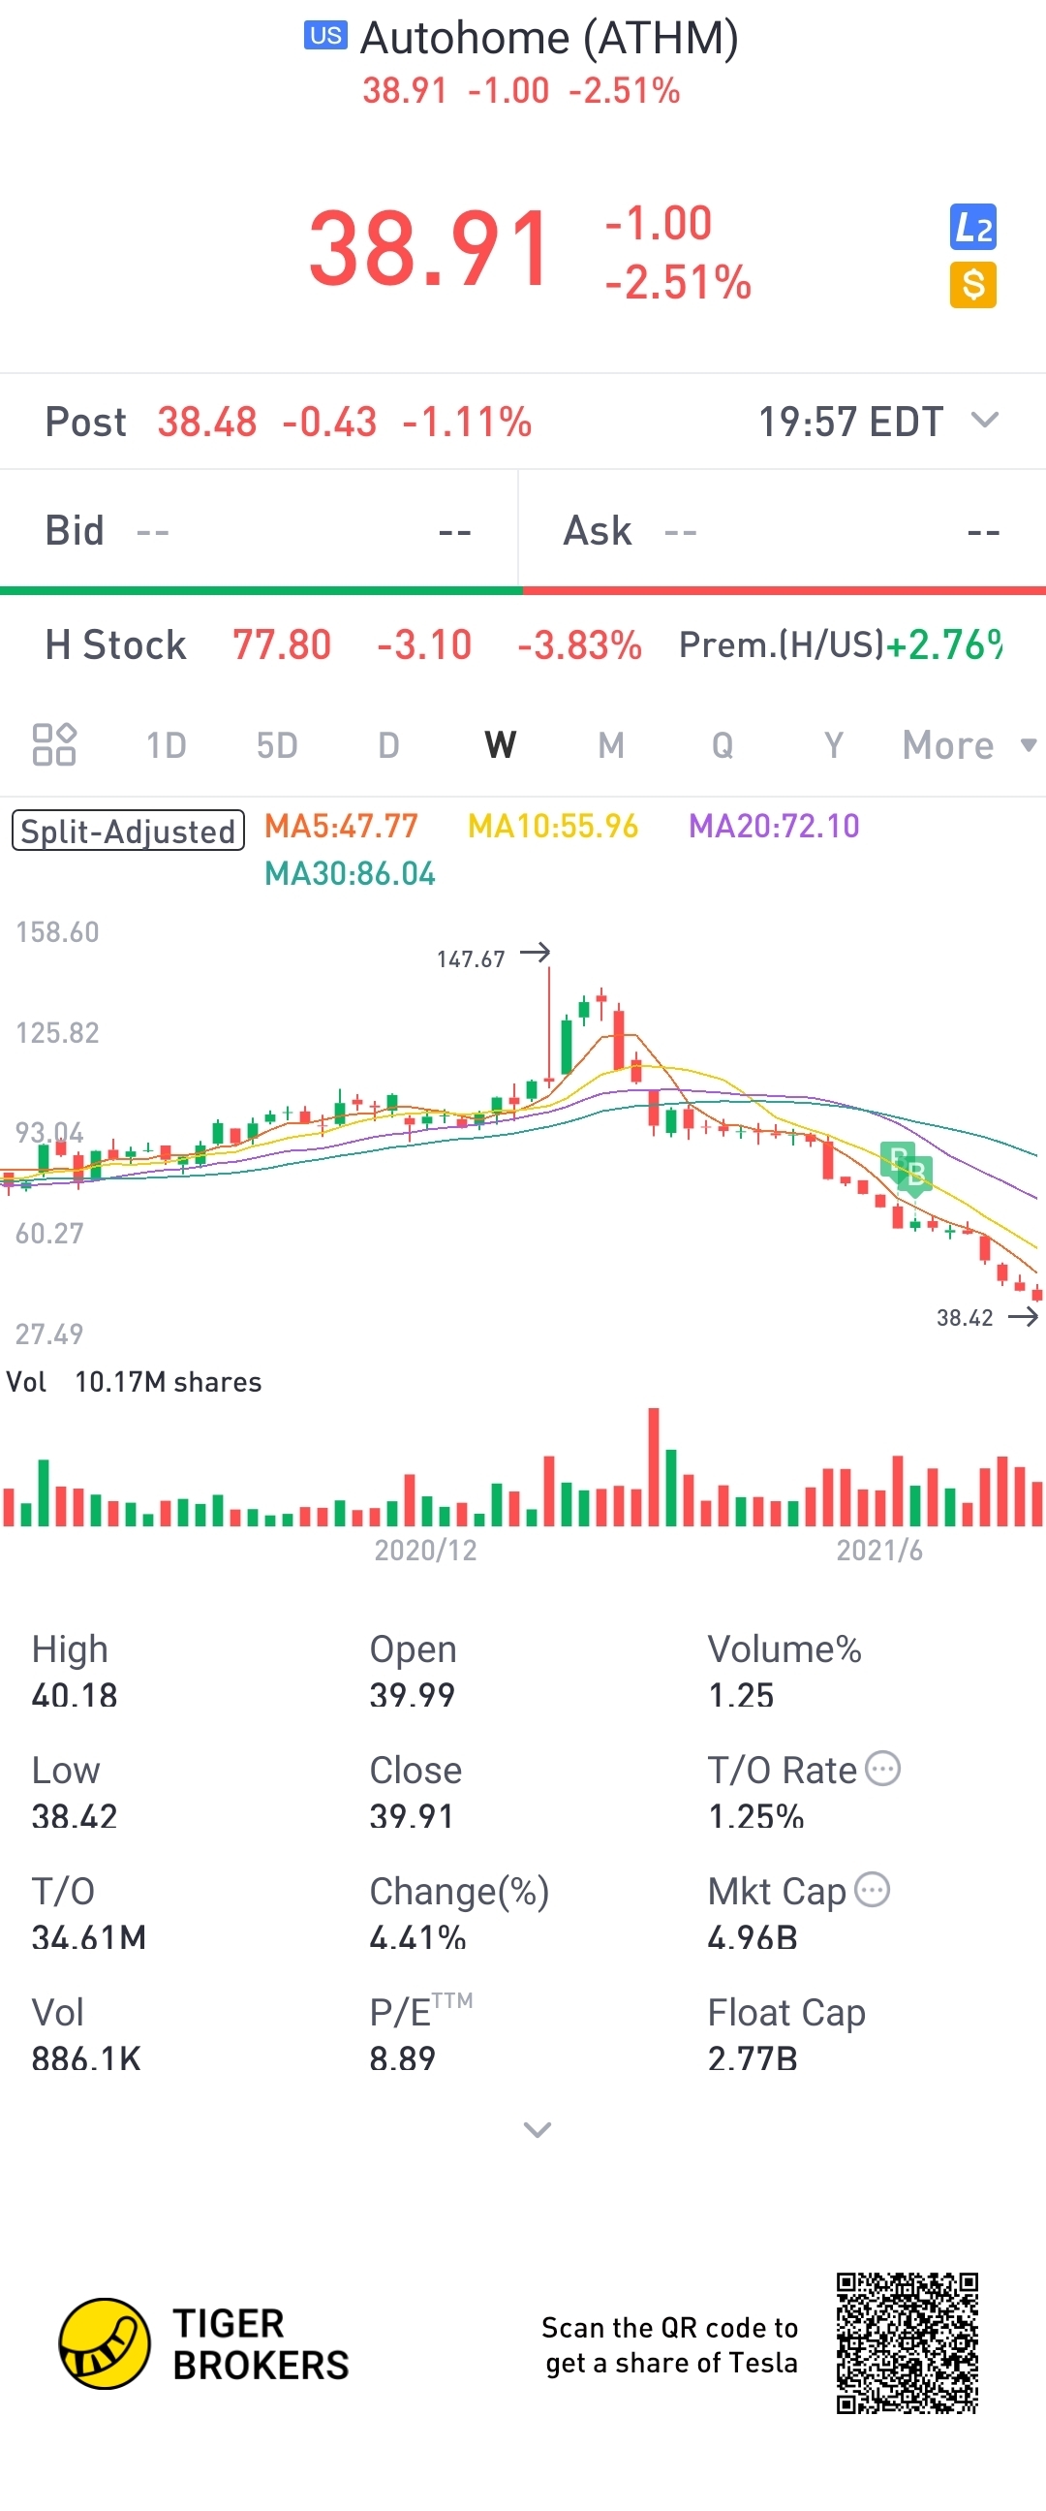Switch chart to 5D view
This screenshot has width=1046, height=2511.
pos(278,744)
